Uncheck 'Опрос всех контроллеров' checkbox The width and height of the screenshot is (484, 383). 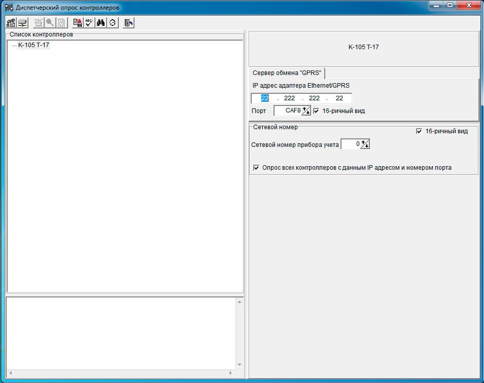tap(256, 168)
